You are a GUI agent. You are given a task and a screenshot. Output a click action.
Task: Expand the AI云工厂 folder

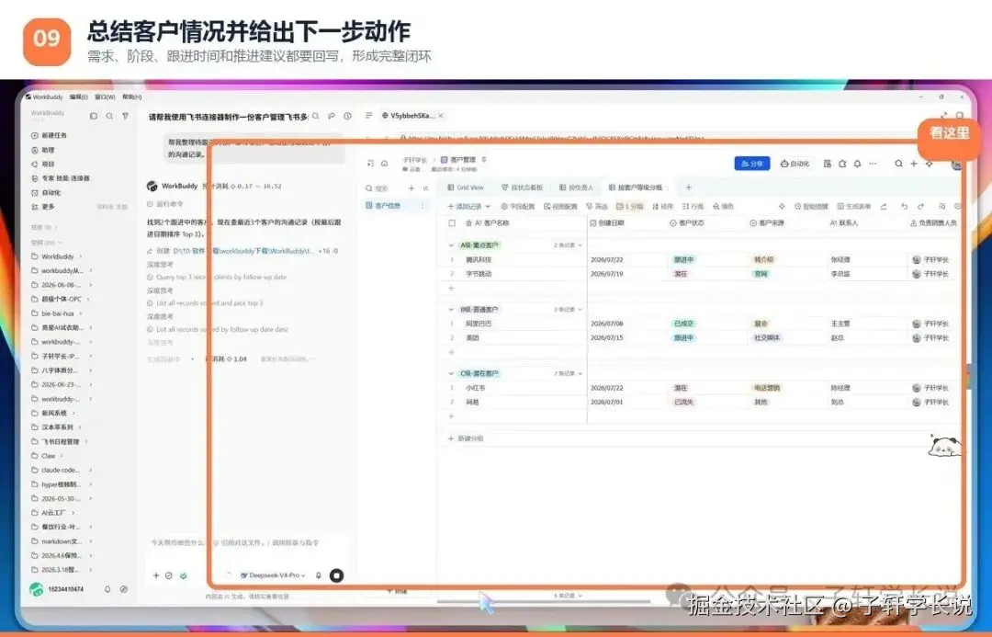[x=73, y=513]
